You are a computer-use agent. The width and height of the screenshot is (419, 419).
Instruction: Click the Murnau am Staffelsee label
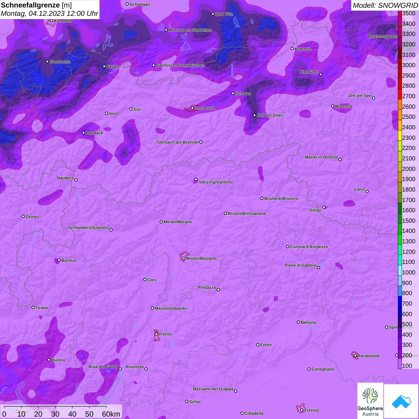point(190,30)
